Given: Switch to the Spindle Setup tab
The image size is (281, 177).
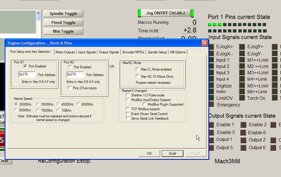Looking at the screenshot, I should [x=157, y=52].
